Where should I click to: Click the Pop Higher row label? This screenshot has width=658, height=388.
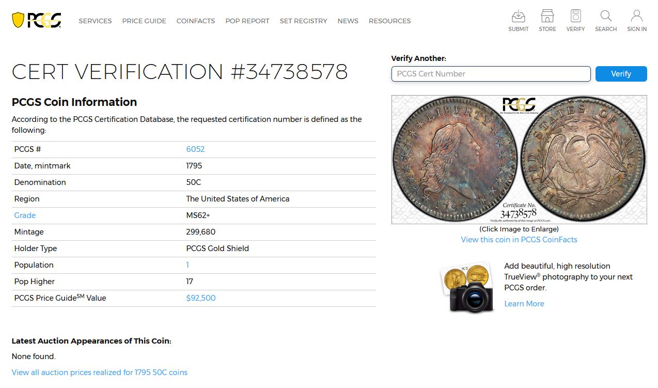pyautogui.click(x=35, y=282)
